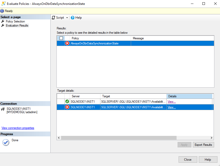220x166 pixels.
Task: Toggle the select-all checkbox in Results header
Action: click(61, 38)
